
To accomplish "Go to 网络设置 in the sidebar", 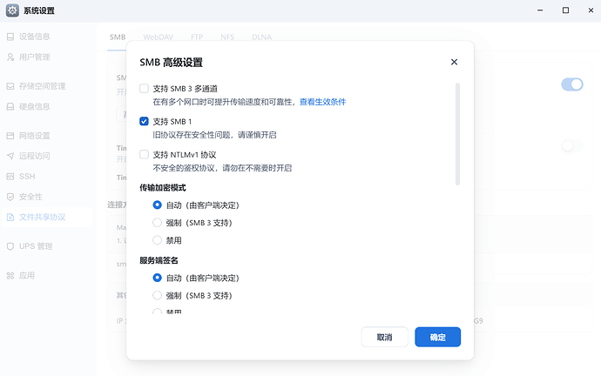I will tap(34, 136).
